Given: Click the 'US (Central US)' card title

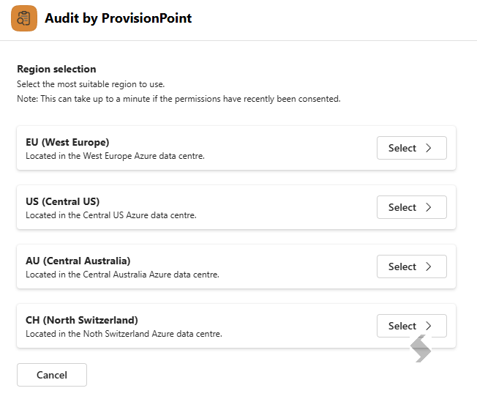Looking at the screenshot, I should pyautogui.click(x=62, y=201).
